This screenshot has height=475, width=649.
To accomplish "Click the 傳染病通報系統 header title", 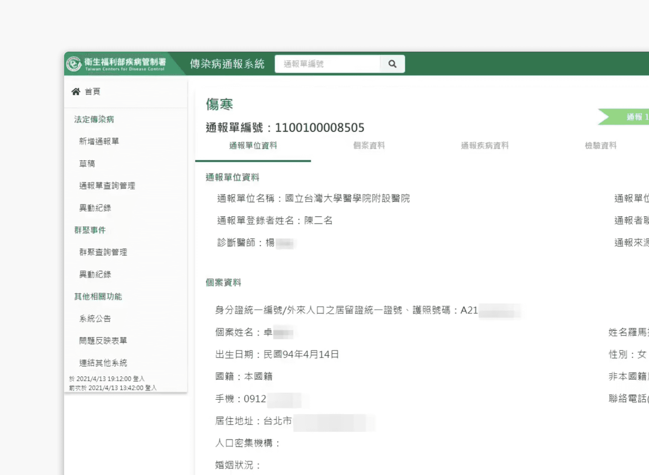I will coord(227,64).
